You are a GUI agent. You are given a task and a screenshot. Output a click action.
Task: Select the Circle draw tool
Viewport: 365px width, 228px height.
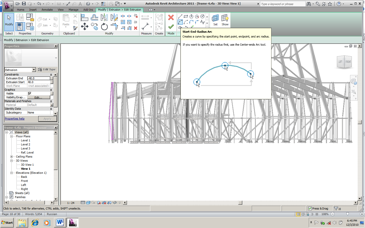click(x=203, y=16)
